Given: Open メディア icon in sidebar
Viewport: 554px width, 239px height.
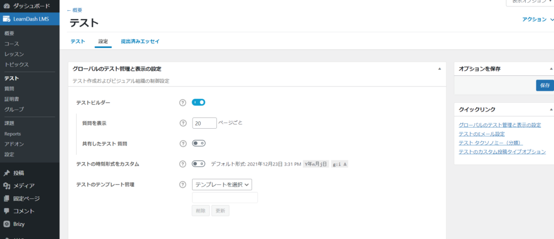Looking at the screenshot, I should (6, 186).
